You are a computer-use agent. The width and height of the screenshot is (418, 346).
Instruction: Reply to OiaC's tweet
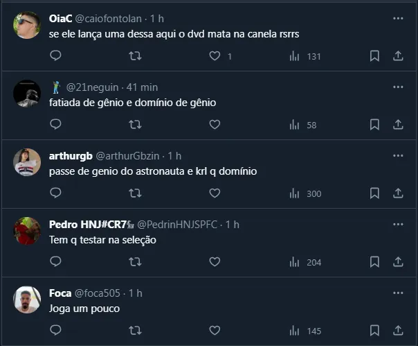55,56
